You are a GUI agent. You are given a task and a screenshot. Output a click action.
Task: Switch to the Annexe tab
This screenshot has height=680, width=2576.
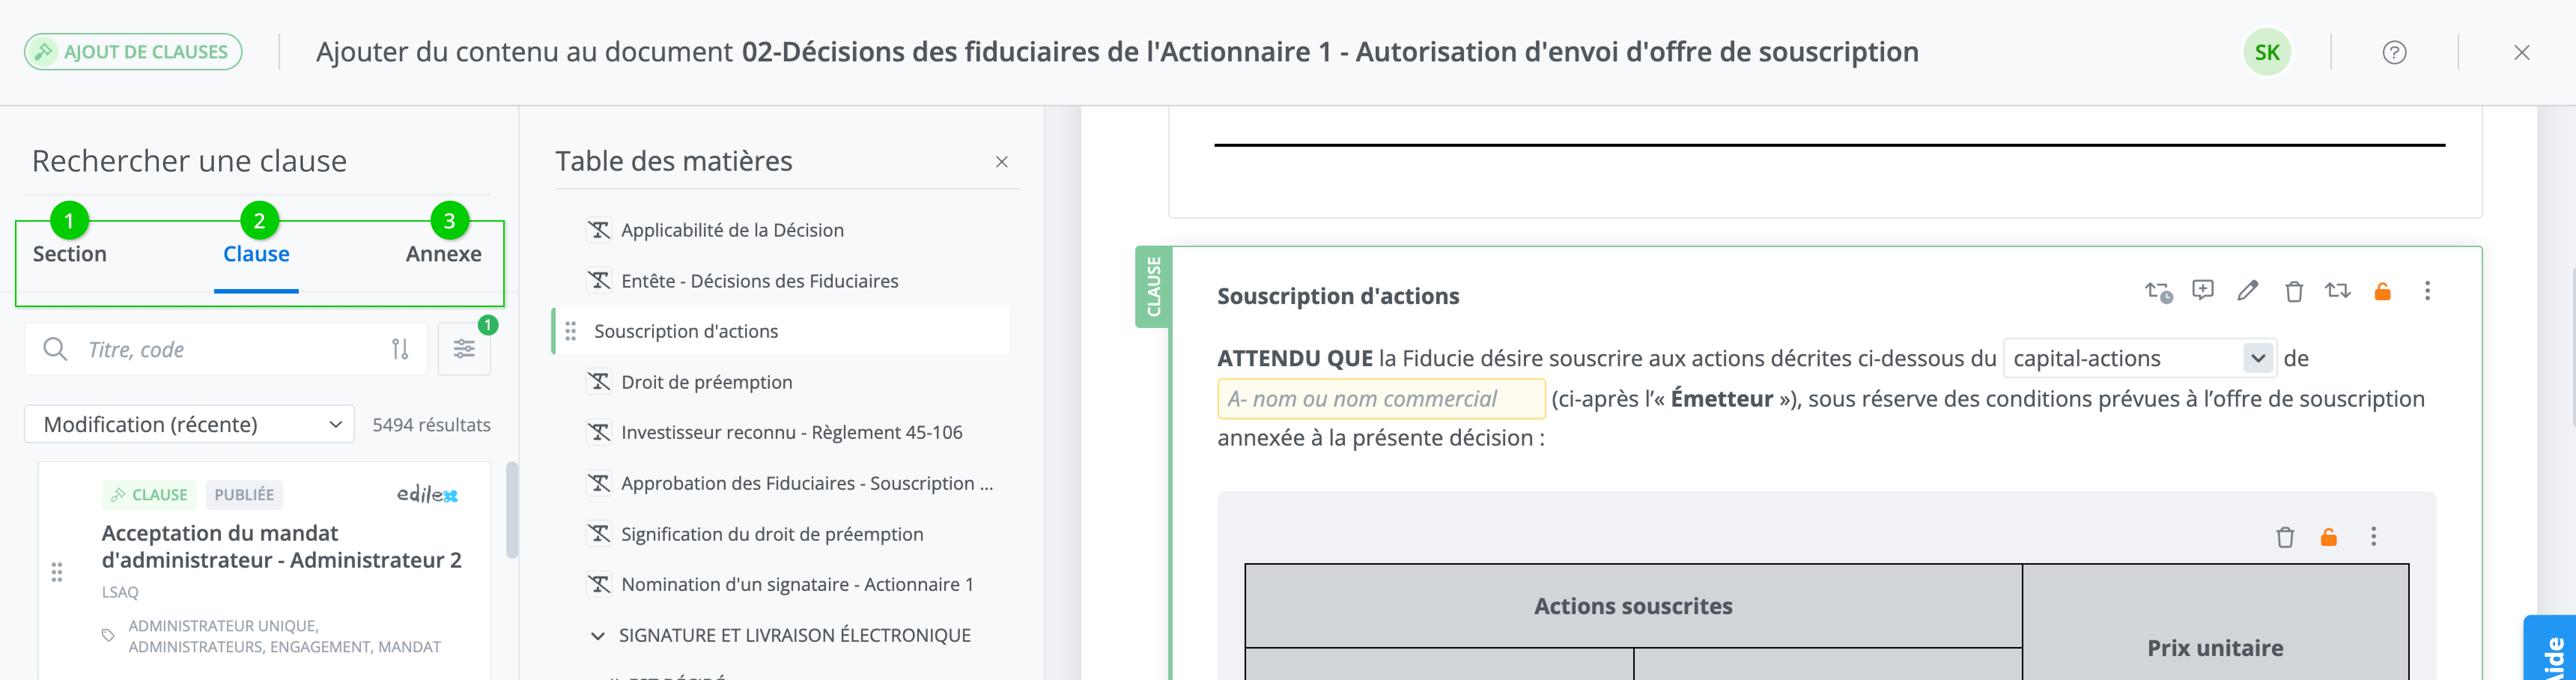tap(443, 254)
